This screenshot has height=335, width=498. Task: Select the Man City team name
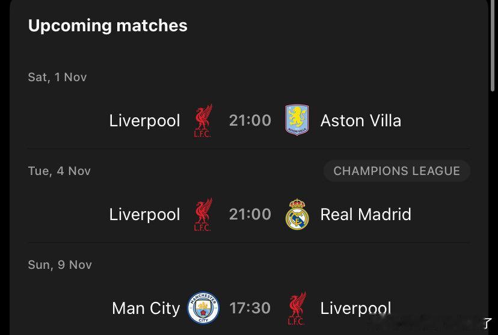pos(146,309)
